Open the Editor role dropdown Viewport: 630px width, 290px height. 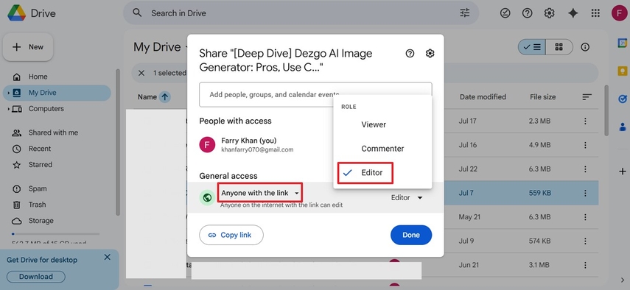407,198
